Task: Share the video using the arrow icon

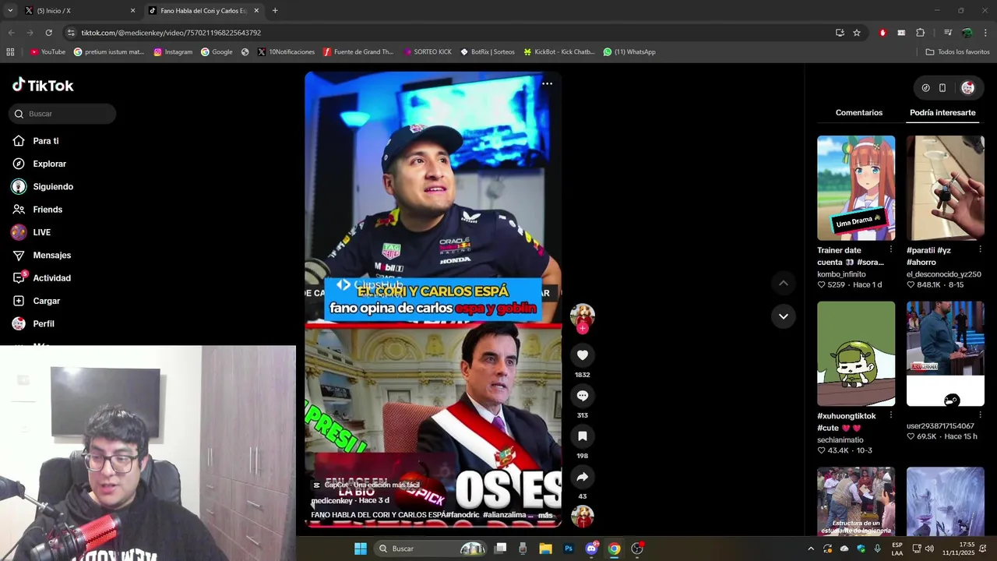Action: tap(582, 477)
